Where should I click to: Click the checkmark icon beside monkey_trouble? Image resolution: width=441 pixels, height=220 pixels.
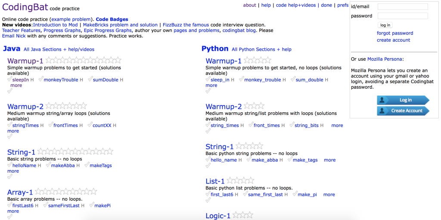pos(241,79)
